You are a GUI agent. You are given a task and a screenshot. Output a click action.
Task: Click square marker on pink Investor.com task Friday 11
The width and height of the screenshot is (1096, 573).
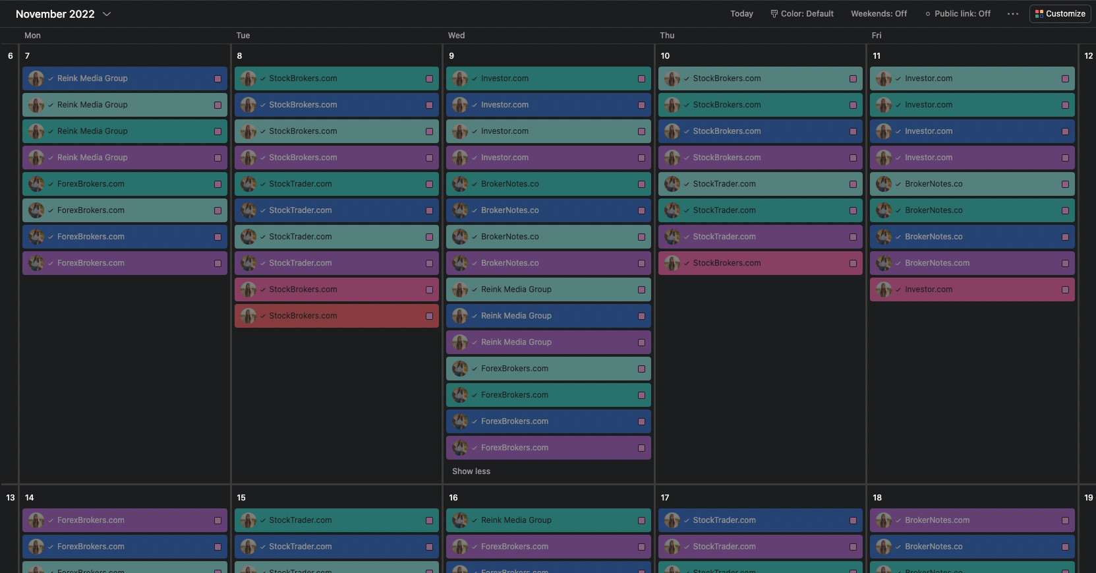click(1065, 289)
